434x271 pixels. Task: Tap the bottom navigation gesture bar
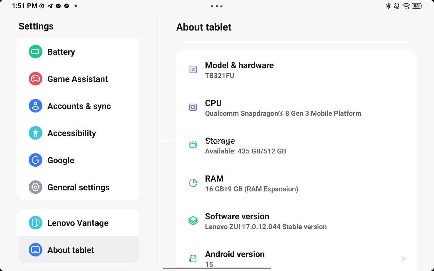click(x=217, y=268)
